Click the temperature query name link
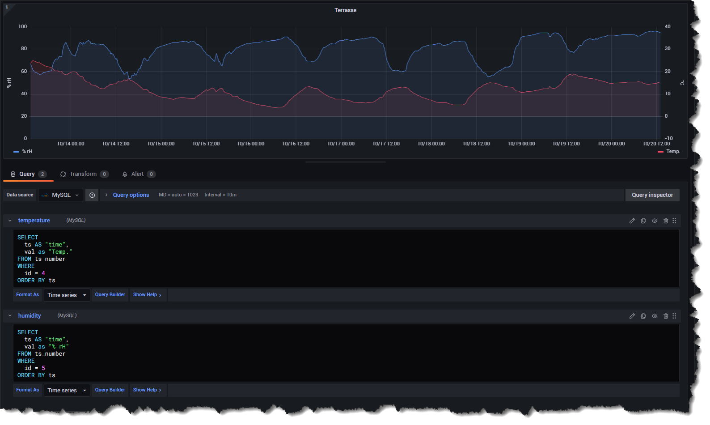 34,221
